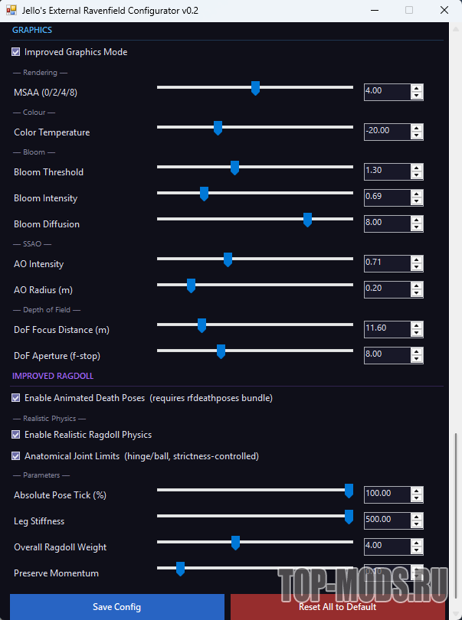The width and height of the screenshot is (462, 620).
Task: Increase MSAA value with up arrow
Action: (x=416, y=88)
